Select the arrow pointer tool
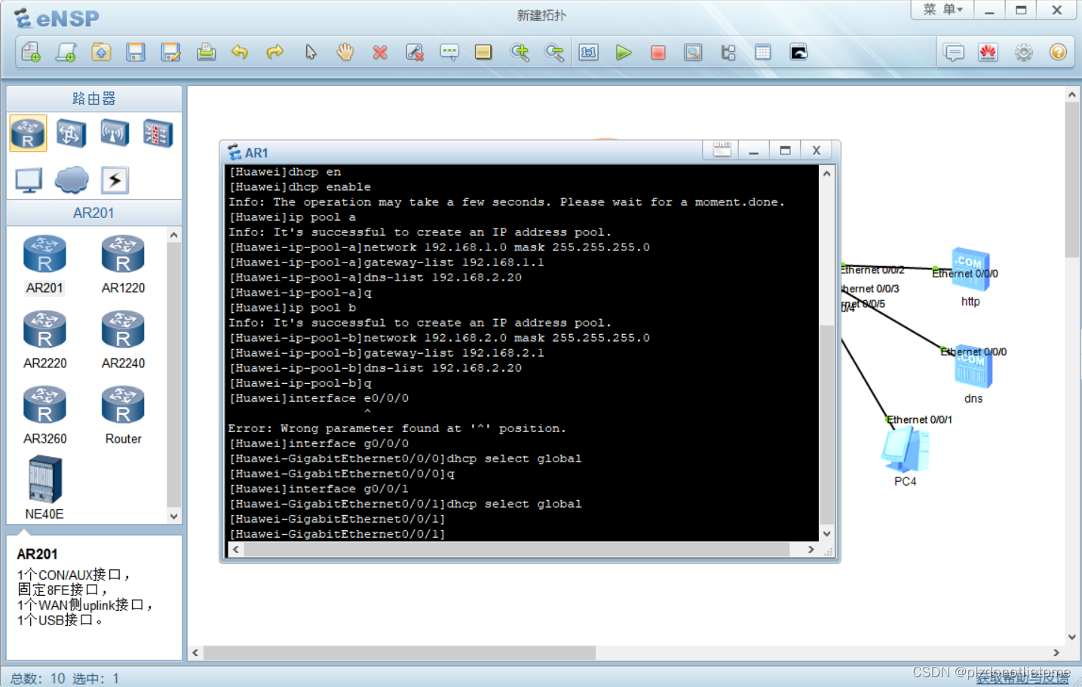 pyautogui.click(x=311, y=52)
